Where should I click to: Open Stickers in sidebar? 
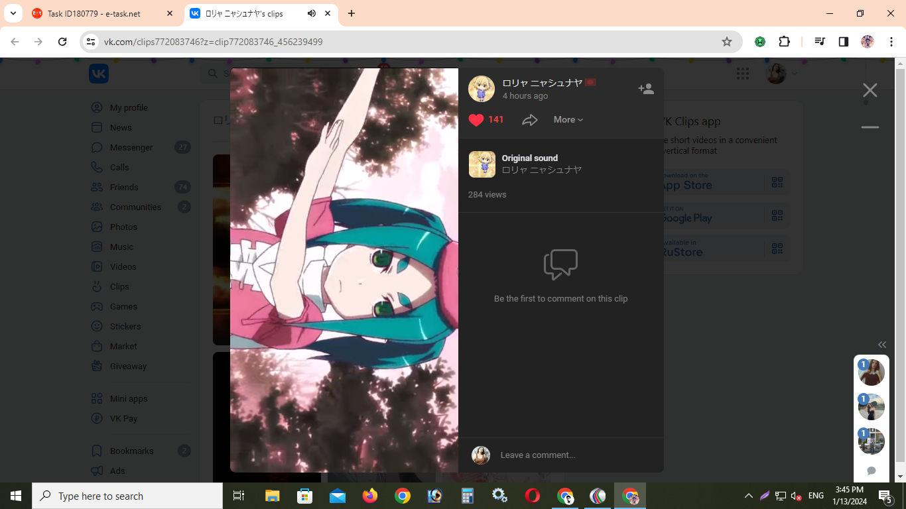[x=125, y=326]
